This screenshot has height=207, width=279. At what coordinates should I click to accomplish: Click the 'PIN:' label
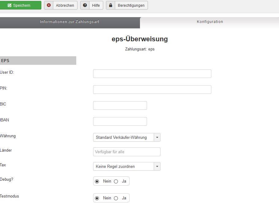[4, 88]
